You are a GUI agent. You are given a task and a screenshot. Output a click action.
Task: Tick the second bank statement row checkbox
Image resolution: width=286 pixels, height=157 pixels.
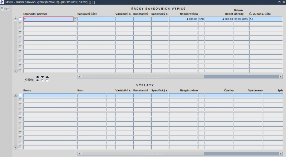20,24
